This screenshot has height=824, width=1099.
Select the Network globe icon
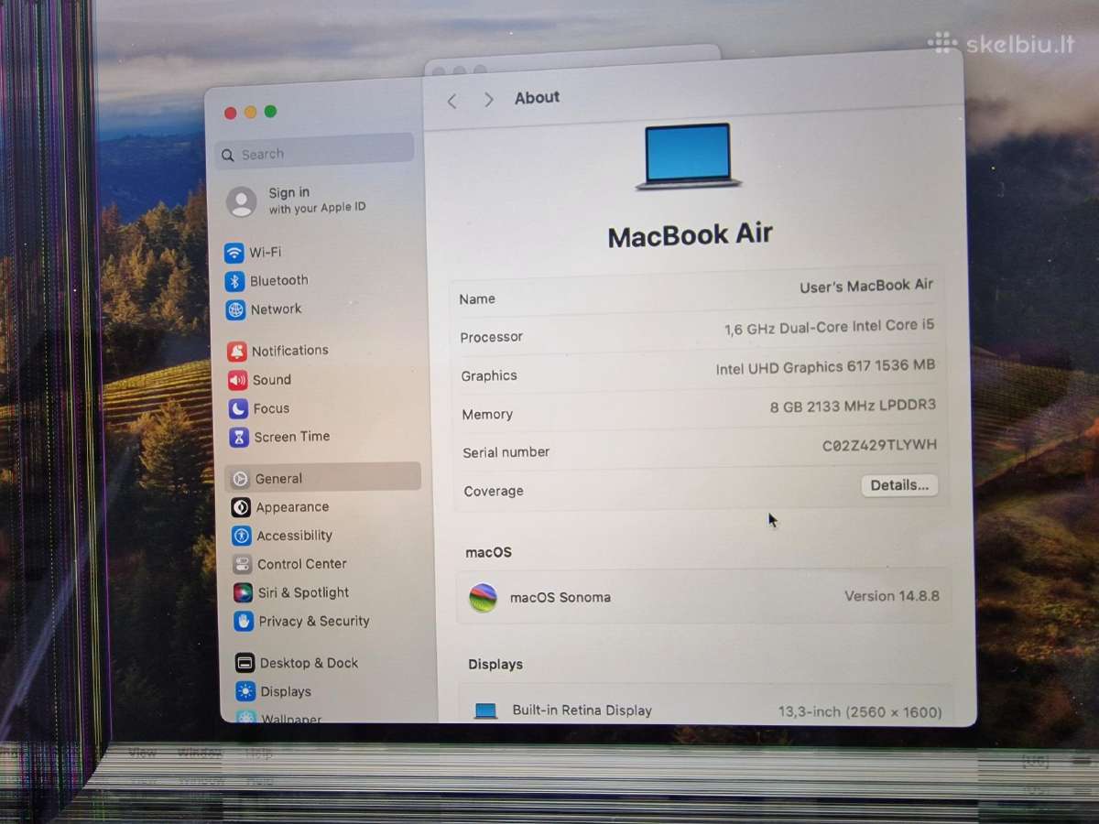[235, 310]
